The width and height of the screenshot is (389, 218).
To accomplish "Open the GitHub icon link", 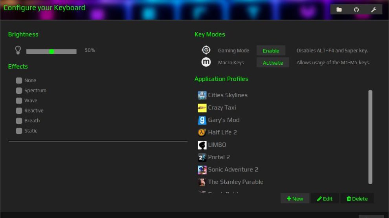I will pyautogui.click(x=356, y=9).
